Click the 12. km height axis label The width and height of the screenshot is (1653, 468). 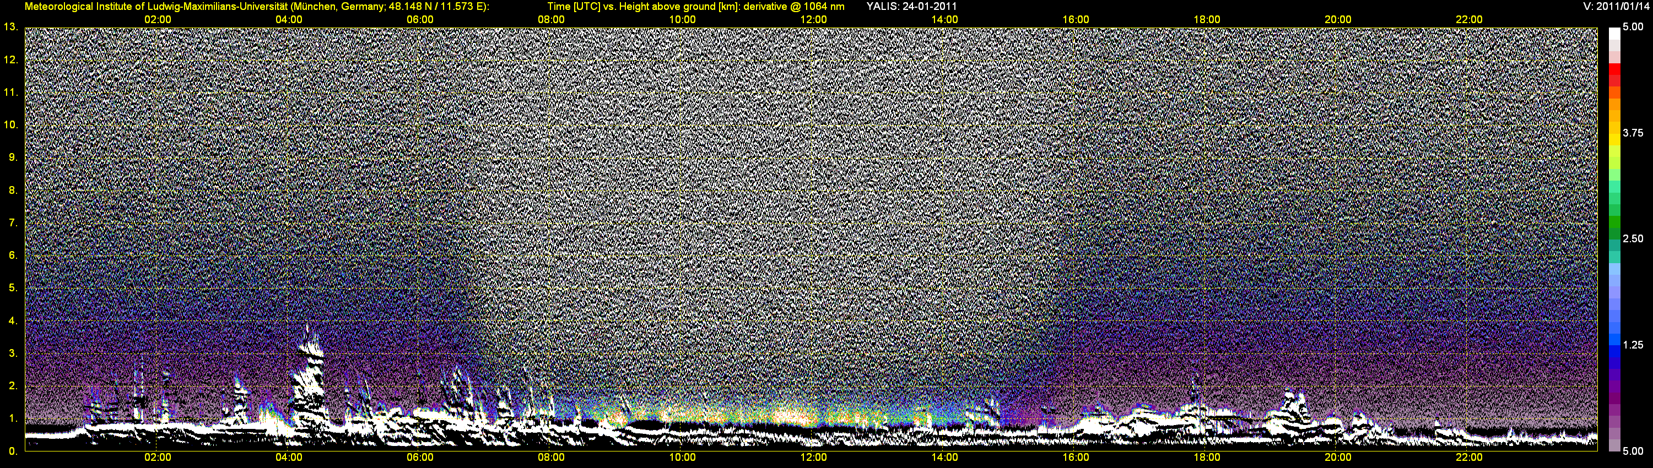click(10, 59)
